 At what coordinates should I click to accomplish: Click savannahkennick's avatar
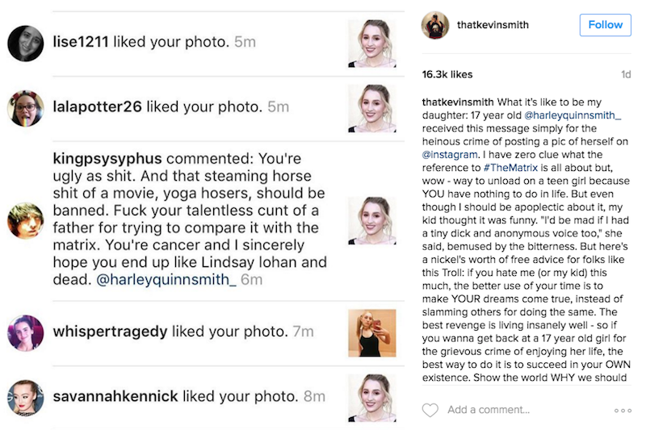25,397
